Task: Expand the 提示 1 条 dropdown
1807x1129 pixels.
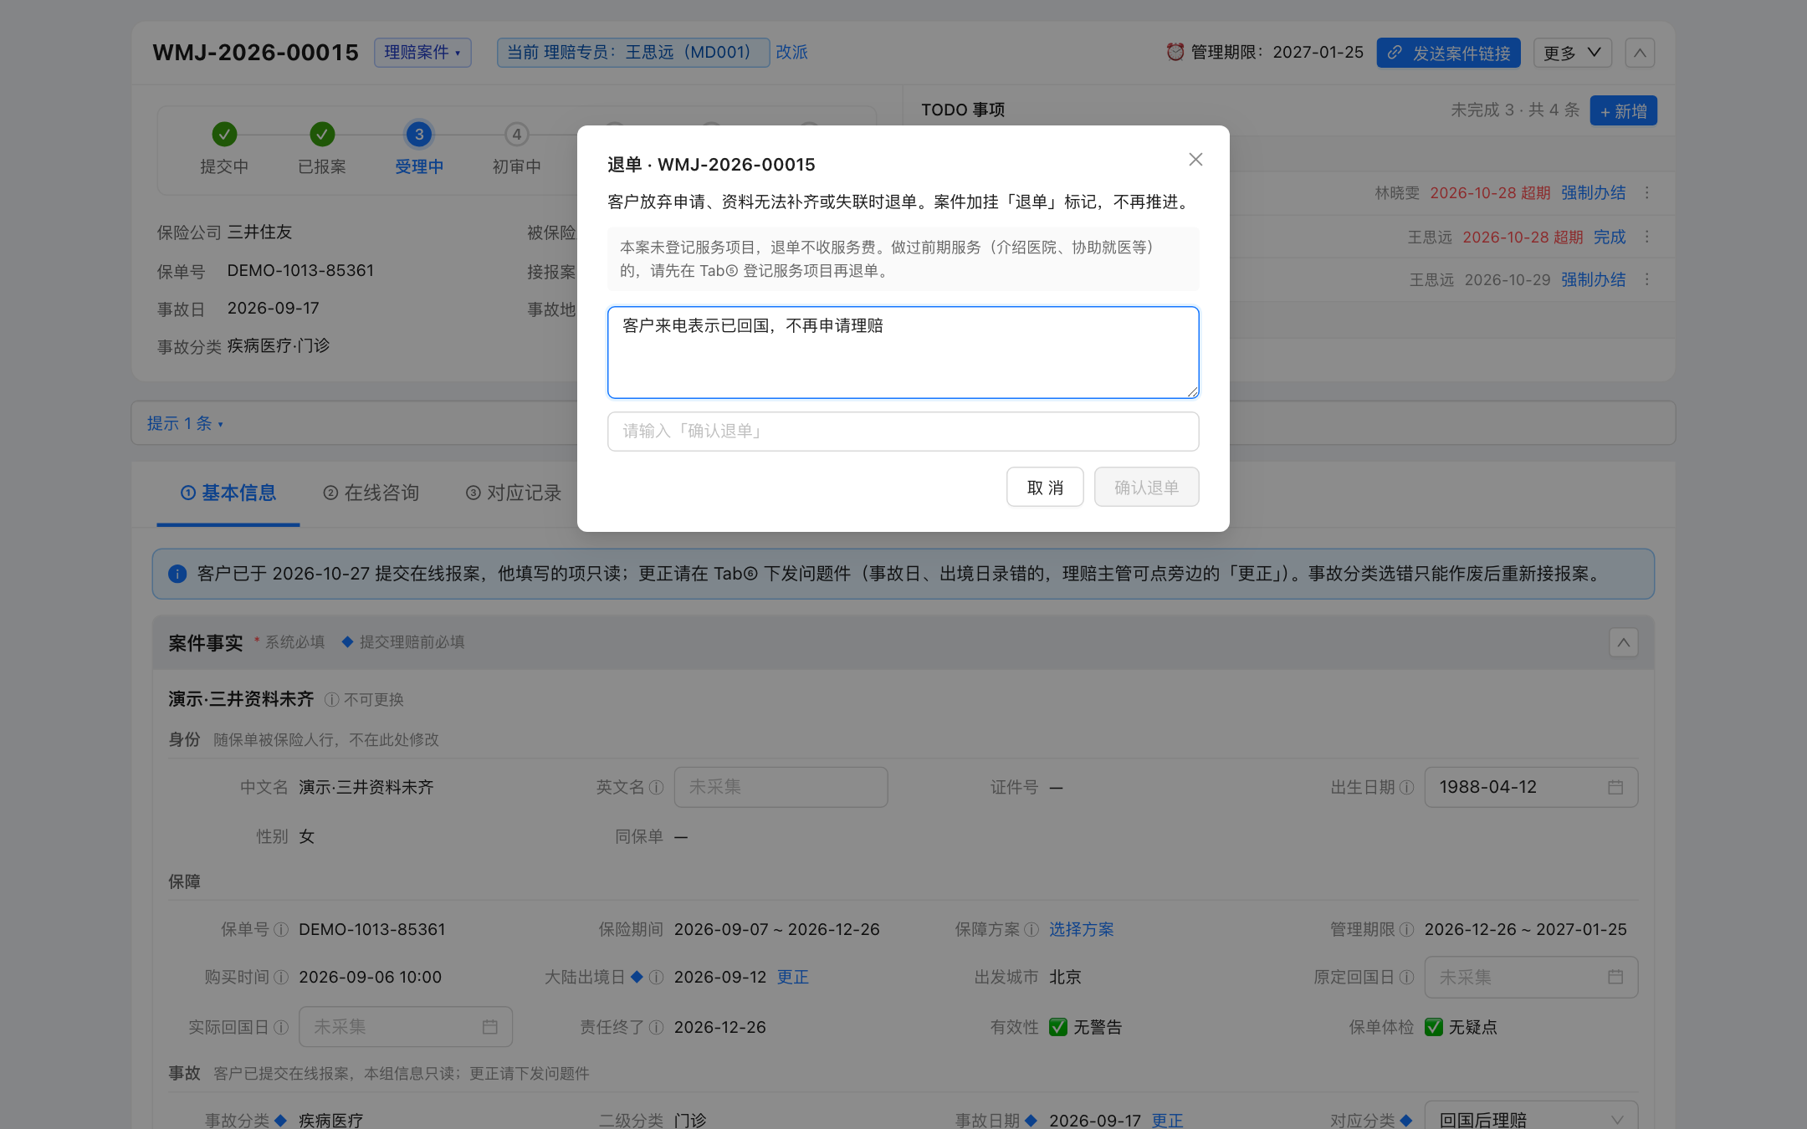Action: pos(185,423)
